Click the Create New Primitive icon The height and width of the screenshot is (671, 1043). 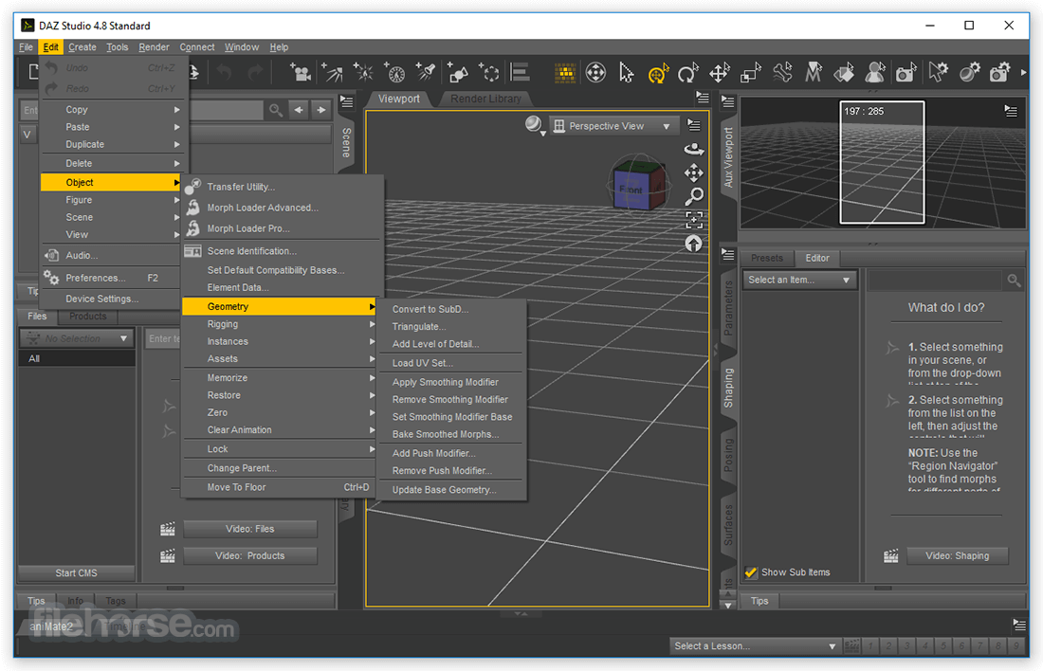click(x=458, y=72)
